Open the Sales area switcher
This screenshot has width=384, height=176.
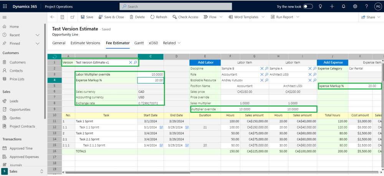pos(41,171)
